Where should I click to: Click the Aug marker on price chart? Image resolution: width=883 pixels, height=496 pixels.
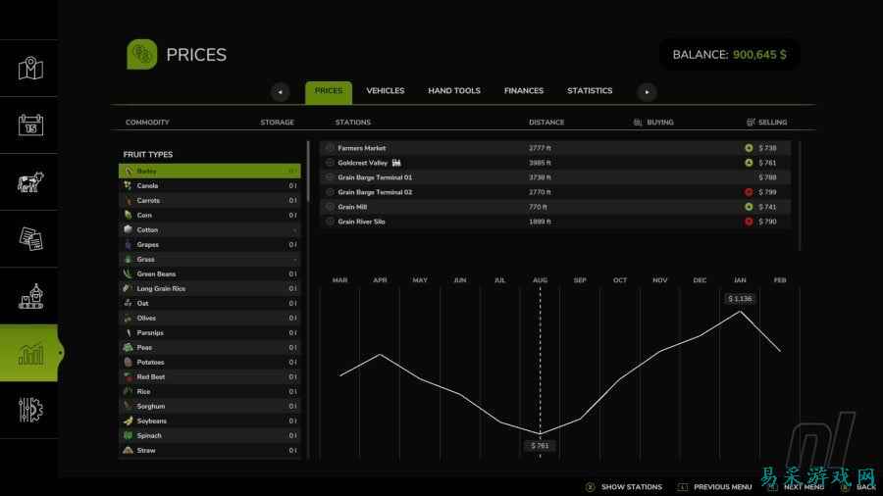pos(540,281)
